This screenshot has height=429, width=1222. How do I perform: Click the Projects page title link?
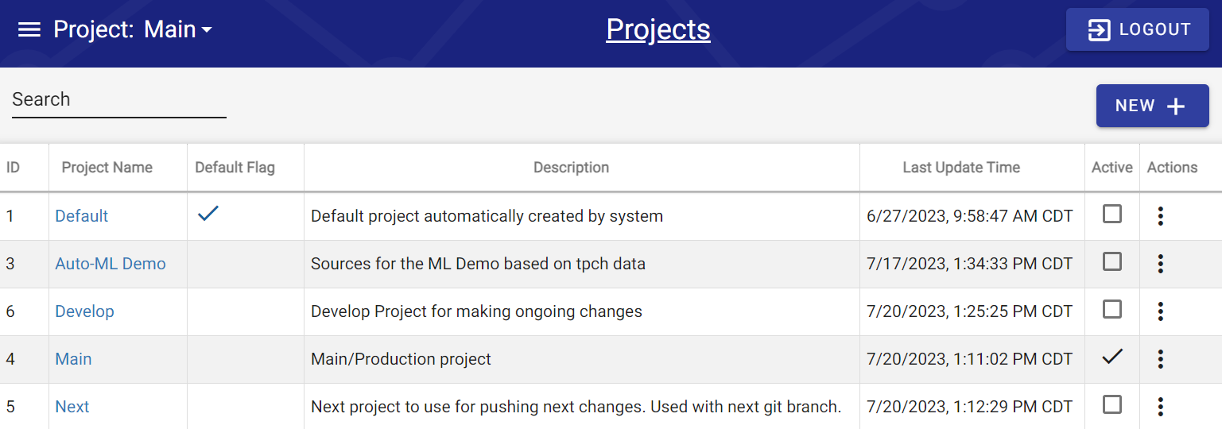tap(658, 30)
